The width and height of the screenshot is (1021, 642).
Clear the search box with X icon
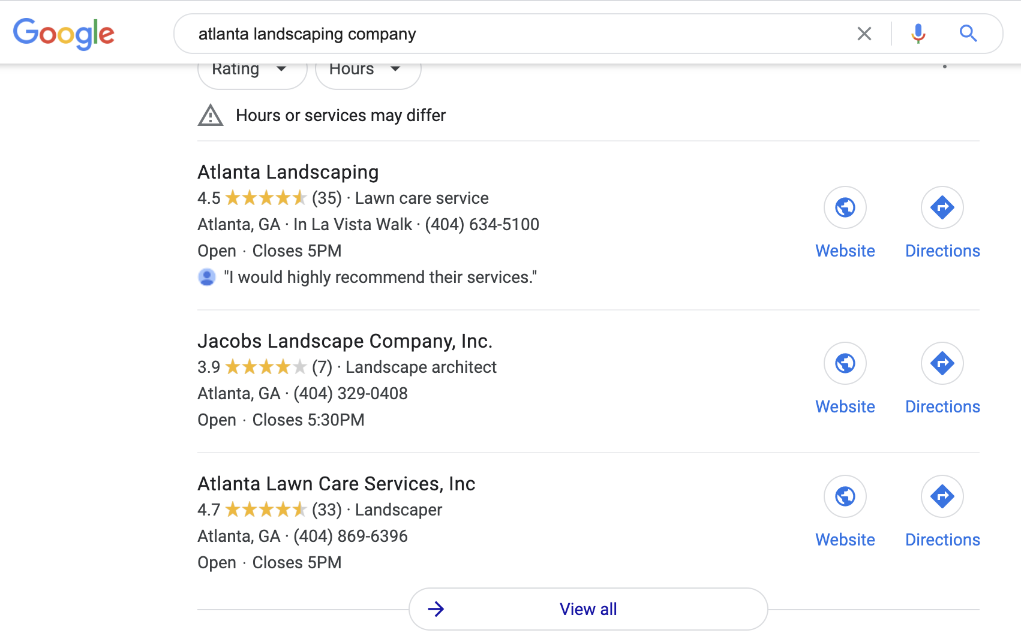tap(864, 34)
